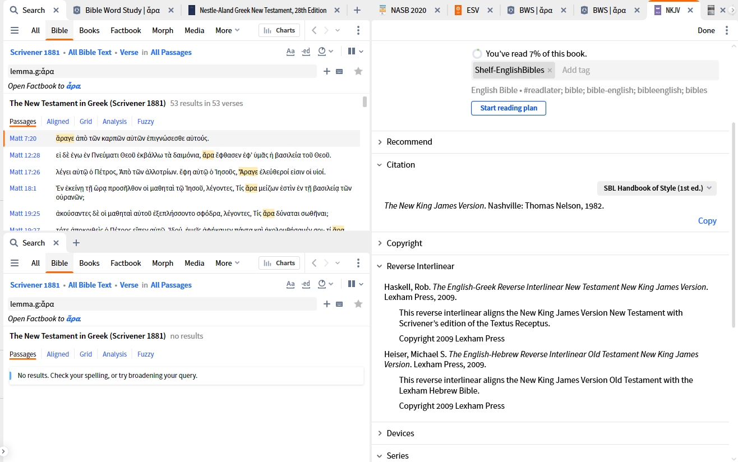
Task: Select the Books search type in upper panel
Action: point(89,30)
